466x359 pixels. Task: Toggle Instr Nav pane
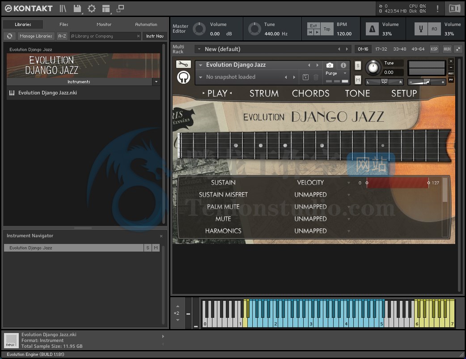(x=155, y=36)
